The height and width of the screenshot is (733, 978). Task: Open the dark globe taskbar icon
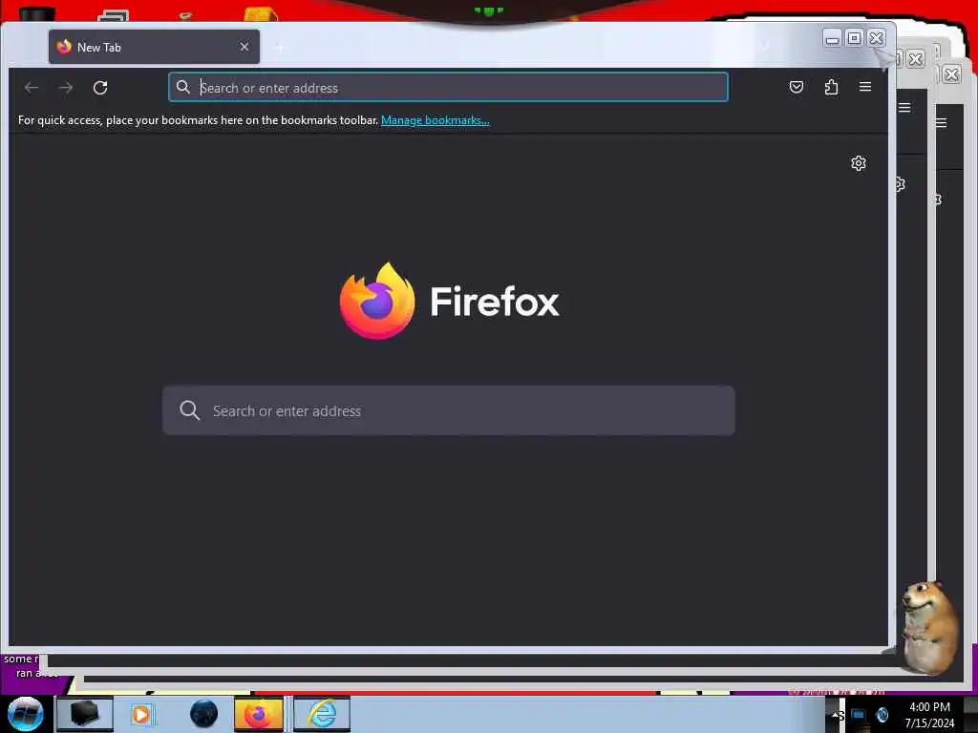(x=204, y=714)
